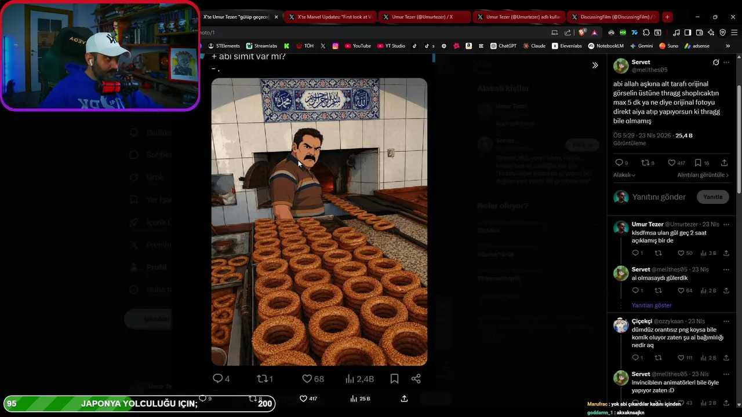Click the browser address bar
This screenshot has height=417, width=742.
coord(371,32)
